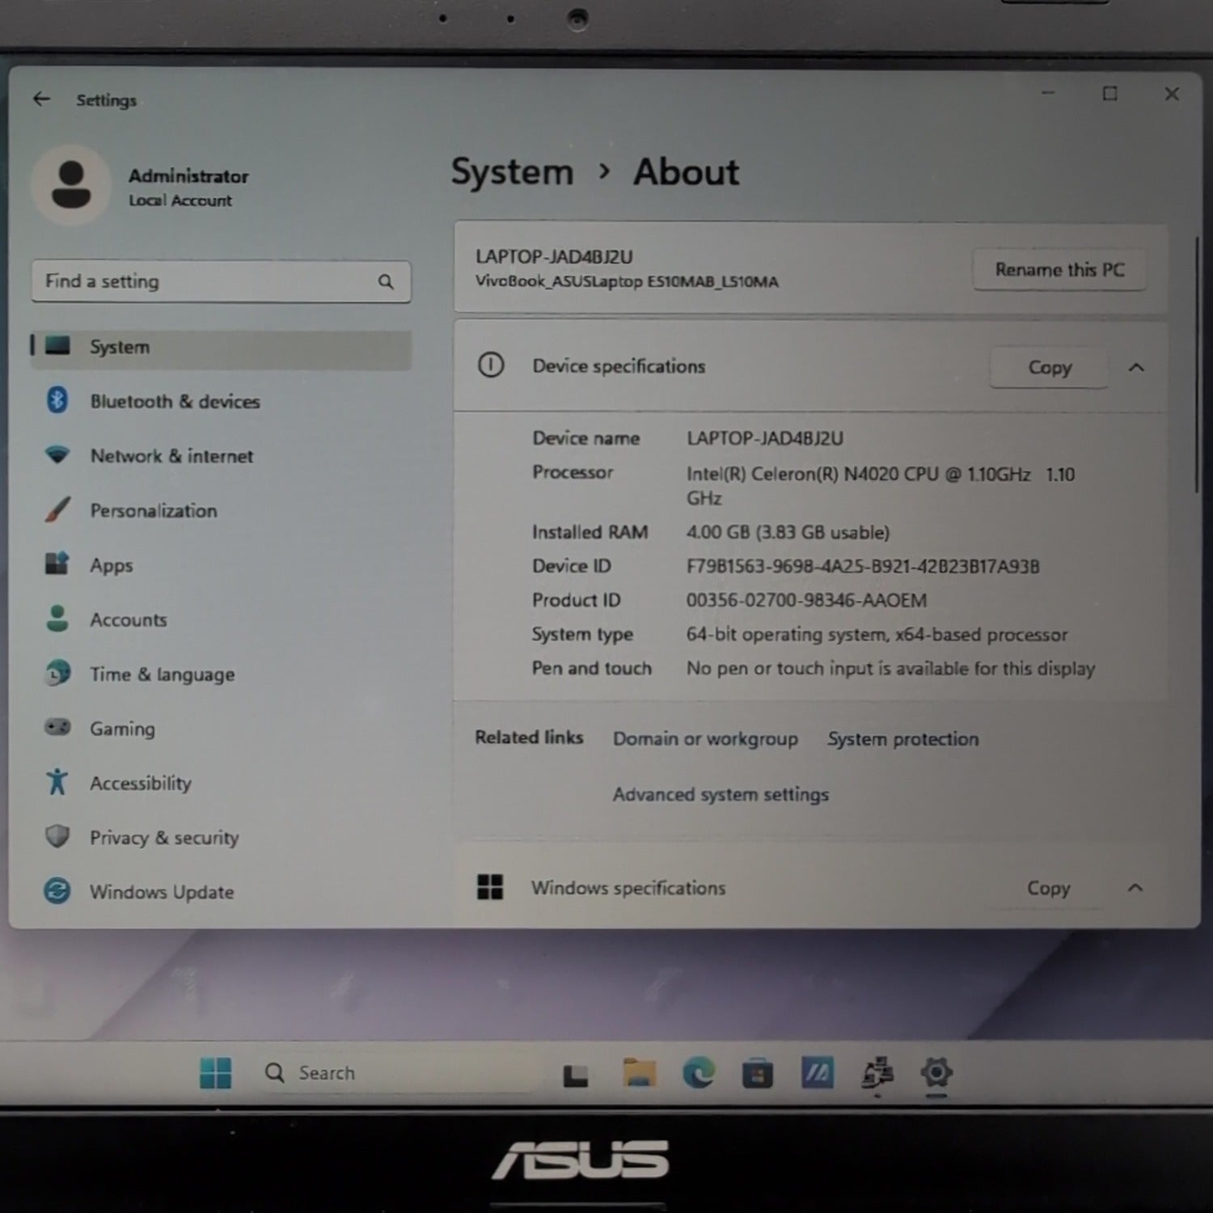This screenshot has height=1213, width=1213.
Task: Open Network & internet settings
Action: (221, 456)
